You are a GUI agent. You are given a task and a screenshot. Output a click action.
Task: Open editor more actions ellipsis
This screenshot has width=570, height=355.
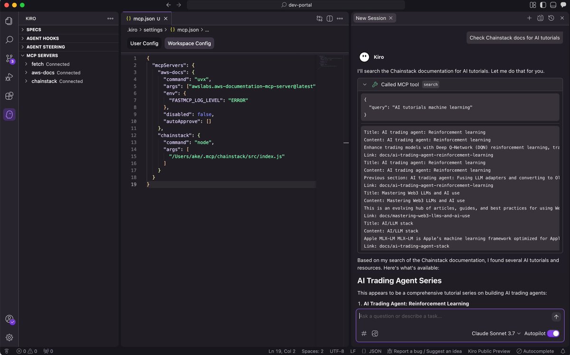tap(341, 18)
